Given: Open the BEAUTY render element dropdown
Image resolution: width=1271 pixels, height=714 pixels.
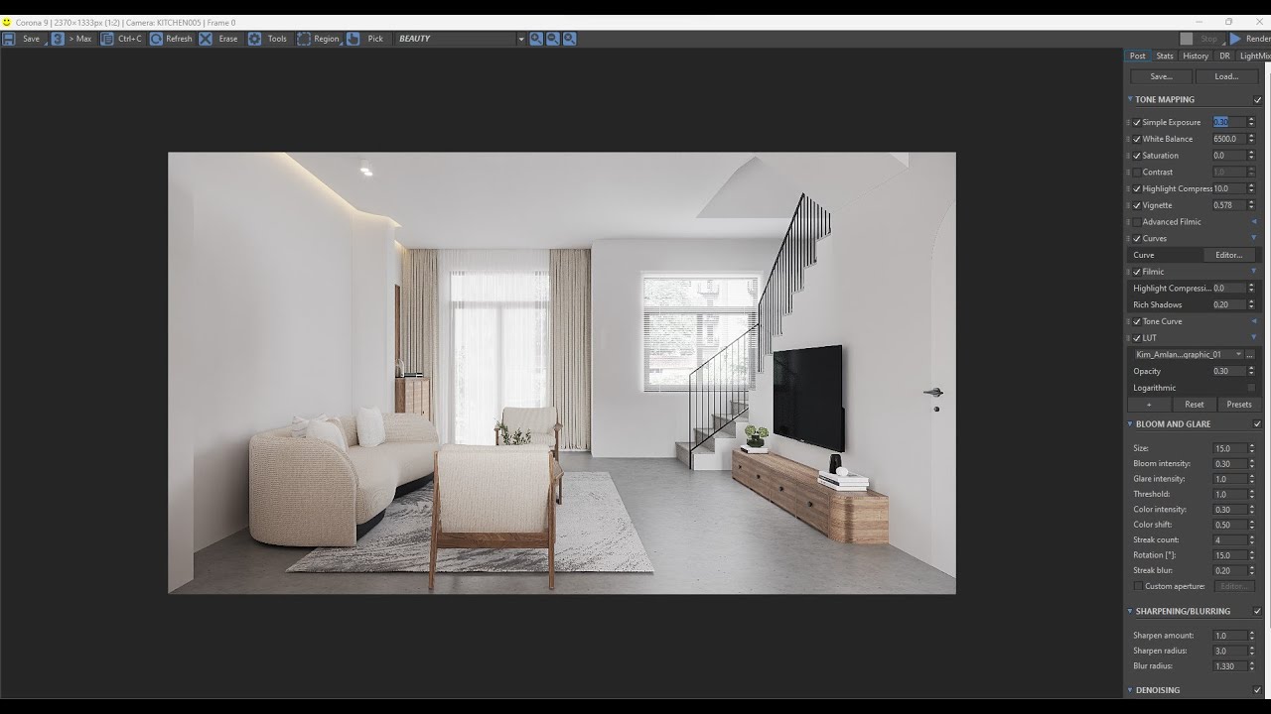Looking at the screenshot, I should (520, 39).
